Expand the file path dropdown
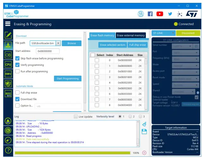 coord(58,43)
